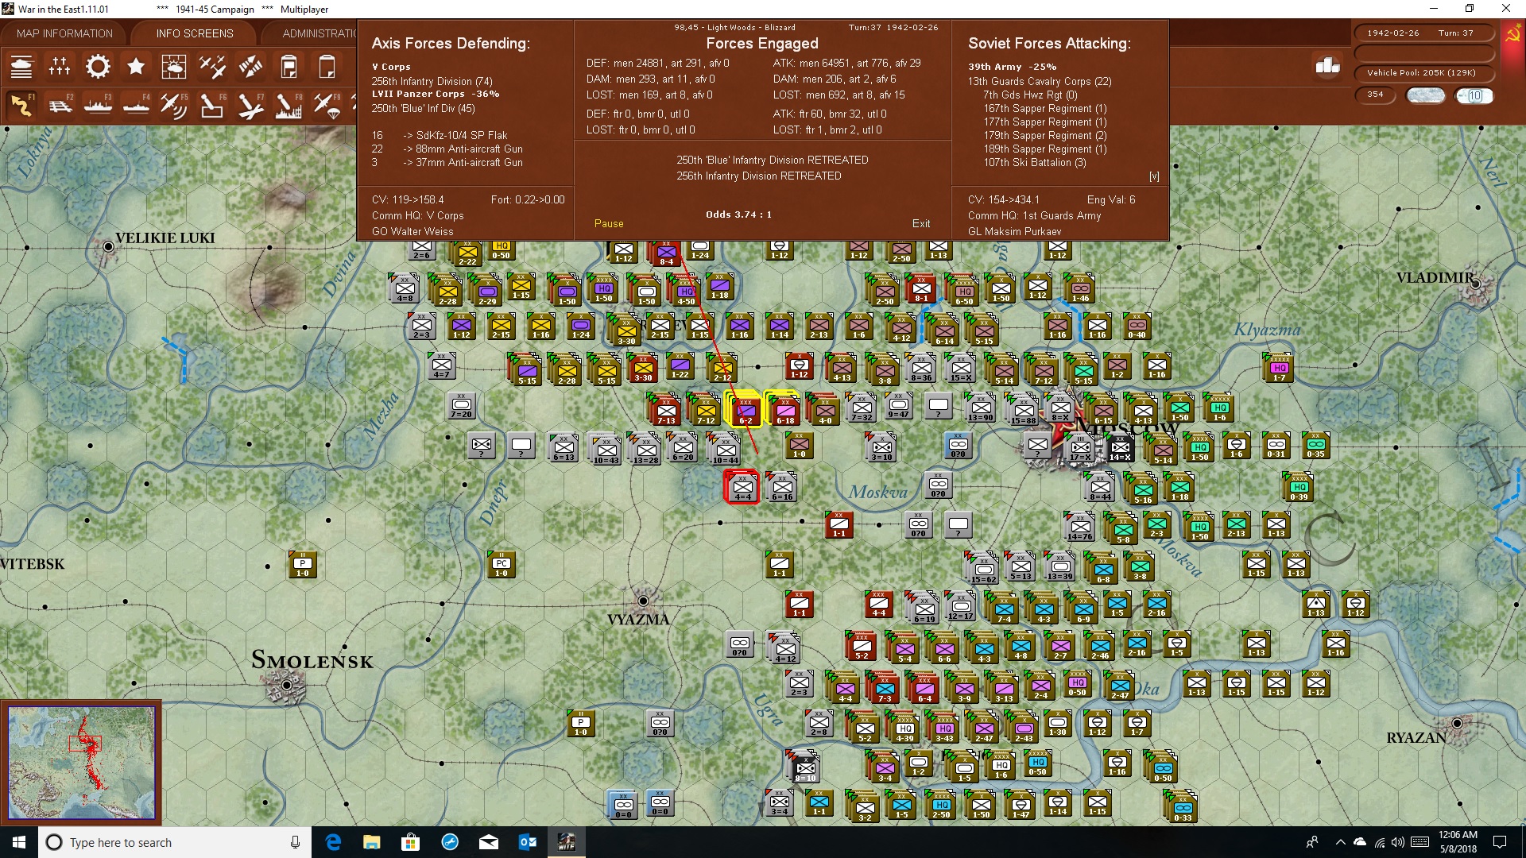Click the Smolensk city marker
This screenshot has width=1526, height=858.
click(x=287, y=685)
